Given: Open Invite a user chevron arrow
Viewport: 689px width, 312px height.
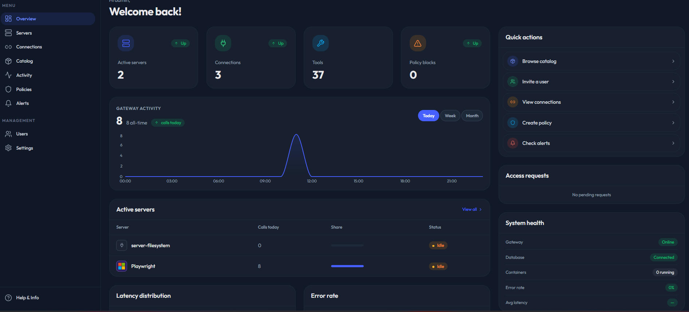Looking at the screenshot, I should (673, 82).
